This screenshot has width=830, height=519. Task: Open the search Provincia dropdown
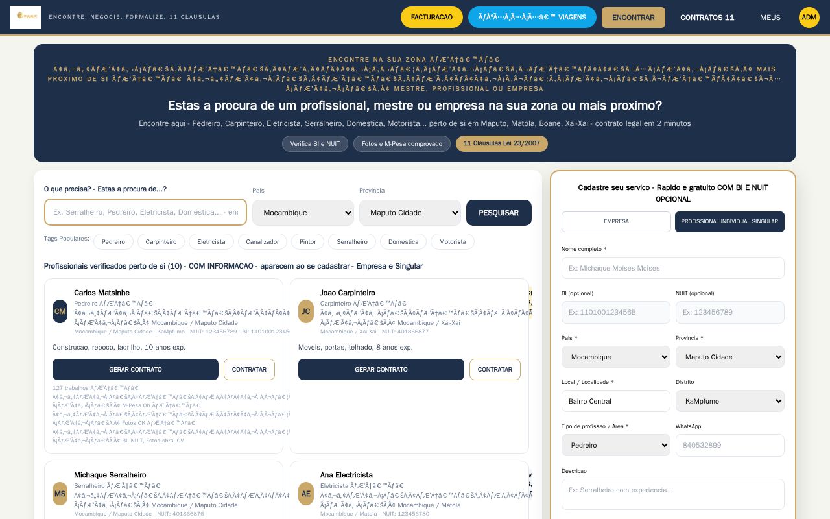click(410, 213)
